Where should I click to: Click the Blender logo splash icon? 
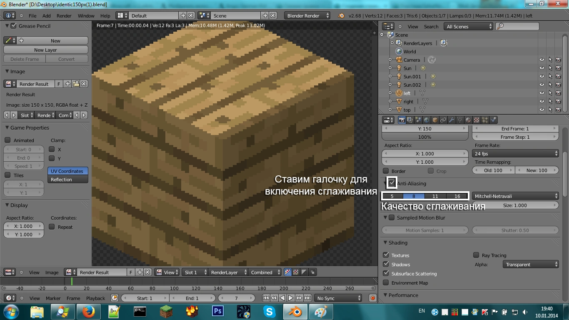(341, 15)
